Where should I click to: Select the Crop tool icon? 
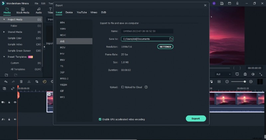click(37, 82)
